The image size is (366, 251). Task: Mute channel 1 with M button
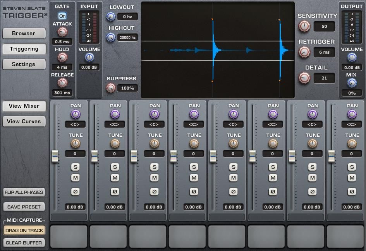coord(75,178)
